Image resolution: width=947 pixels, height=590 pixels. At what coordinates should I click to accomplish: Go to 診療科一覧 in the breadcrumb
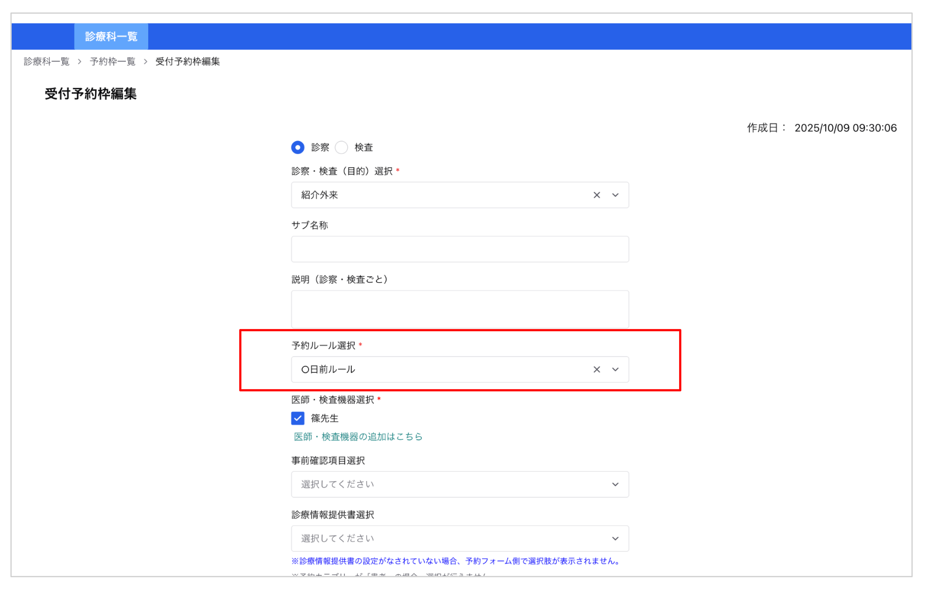[46, 62]
